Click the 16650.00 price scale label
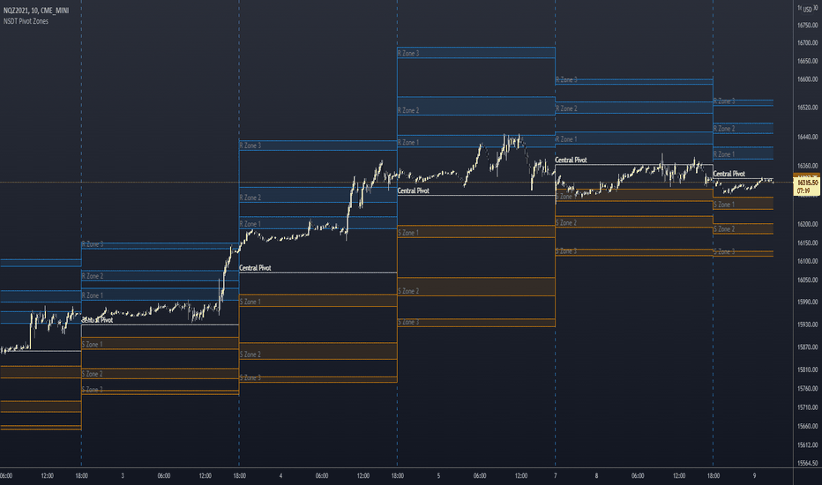The image size is (822, 485). pyautogui.click(x=807, y=62)
